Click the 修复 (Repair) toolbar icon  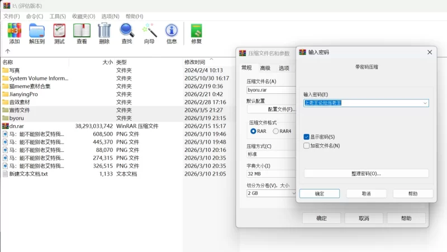pos(196,33)
